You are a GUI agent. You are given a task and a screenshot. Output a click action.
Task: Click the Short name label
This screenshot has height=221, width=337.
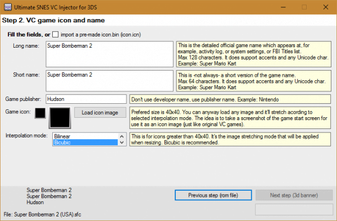(x=26, y=75)
